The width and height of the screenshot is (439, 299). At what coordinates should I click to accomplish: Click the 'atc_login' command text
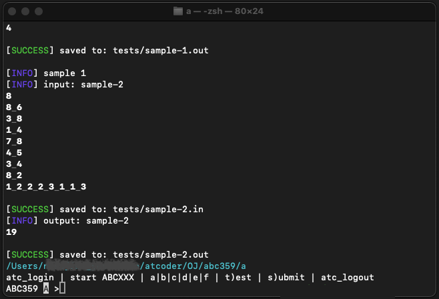click(30, 278)
